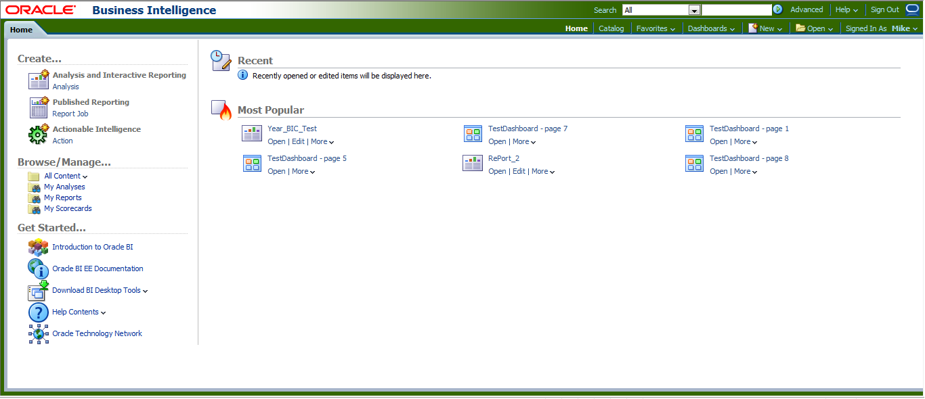Open My Analyses link
The width and height of the screenshot is (925, 399).
64,187
